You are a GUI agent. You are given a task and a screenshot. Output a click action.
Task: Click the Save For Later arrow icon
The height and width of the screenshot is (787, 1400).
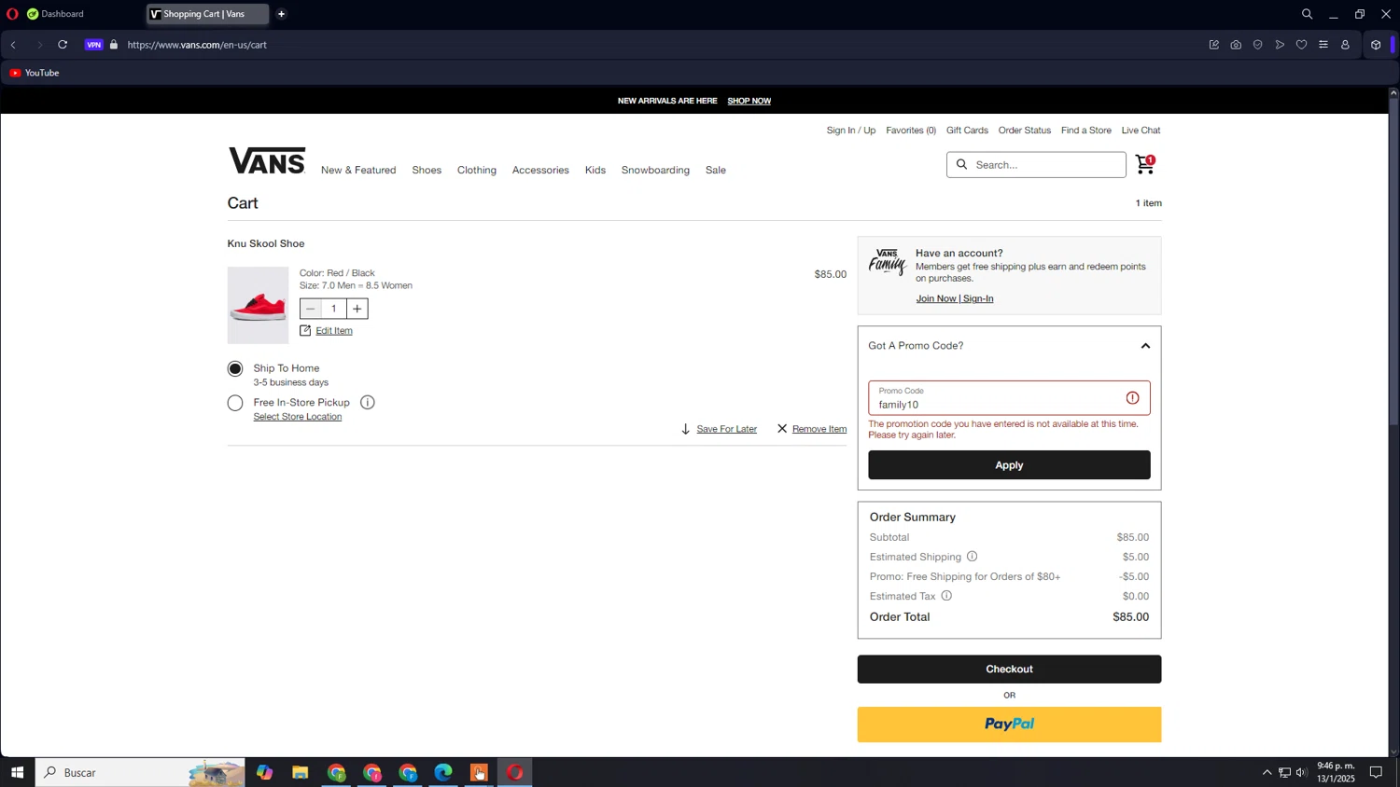(x=686, y=429)
